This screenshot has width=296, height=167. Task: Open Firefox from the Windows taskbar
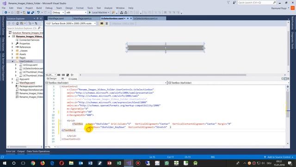point(43,163)
